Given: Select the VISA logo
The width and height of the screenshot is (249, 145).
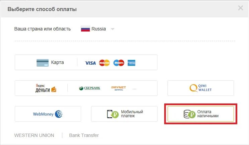Looking at the screenshot, I should 90,63.
